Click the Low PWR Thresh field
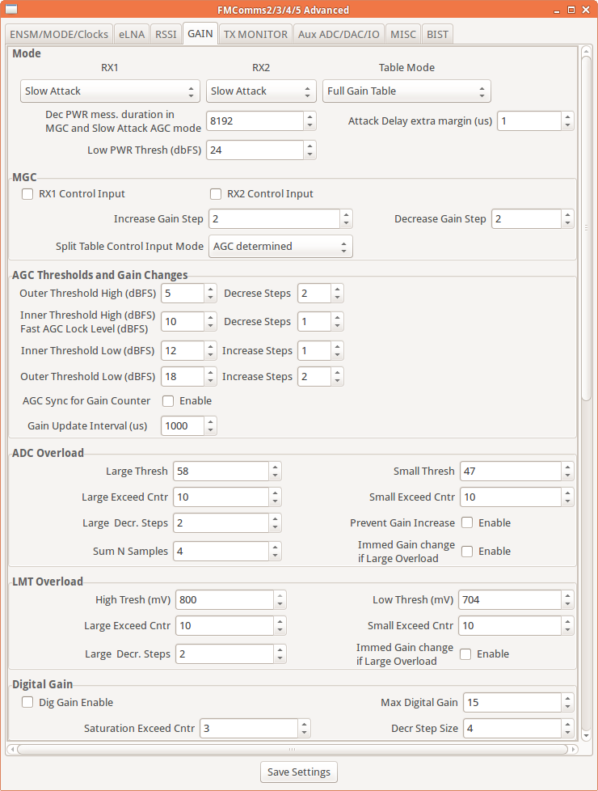The width and height of the screenshot is (598, 791). [x=255, y=150]
